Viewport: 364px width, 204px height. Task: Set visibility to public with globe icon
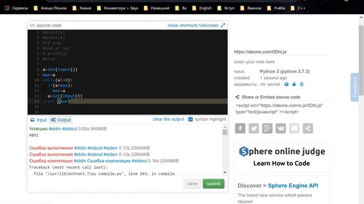[287, 84]
